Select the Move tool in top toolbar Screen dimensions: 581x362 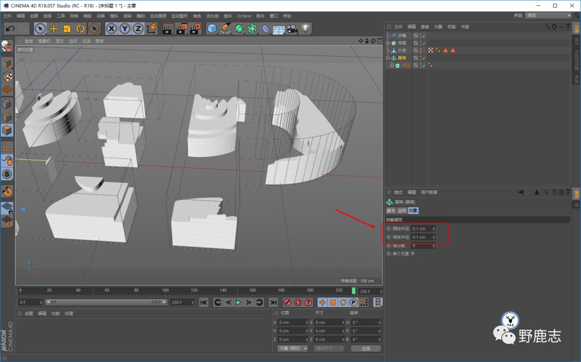(x=54, y=29)
